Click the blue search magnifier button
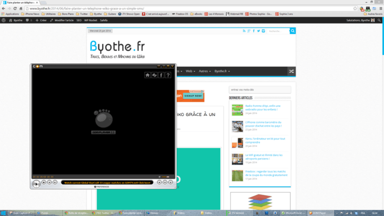 [293, 31]
